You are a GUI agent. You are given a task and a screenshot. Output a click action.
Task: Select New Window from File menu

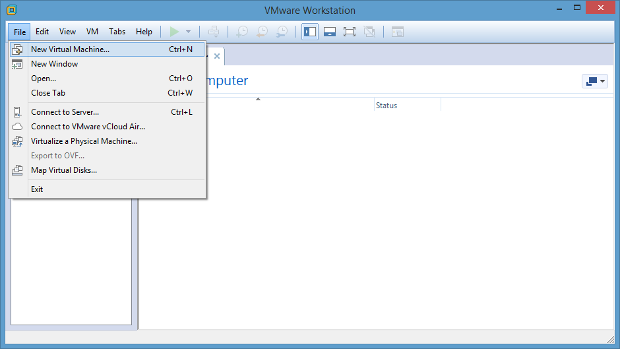(x=107, y=64)
